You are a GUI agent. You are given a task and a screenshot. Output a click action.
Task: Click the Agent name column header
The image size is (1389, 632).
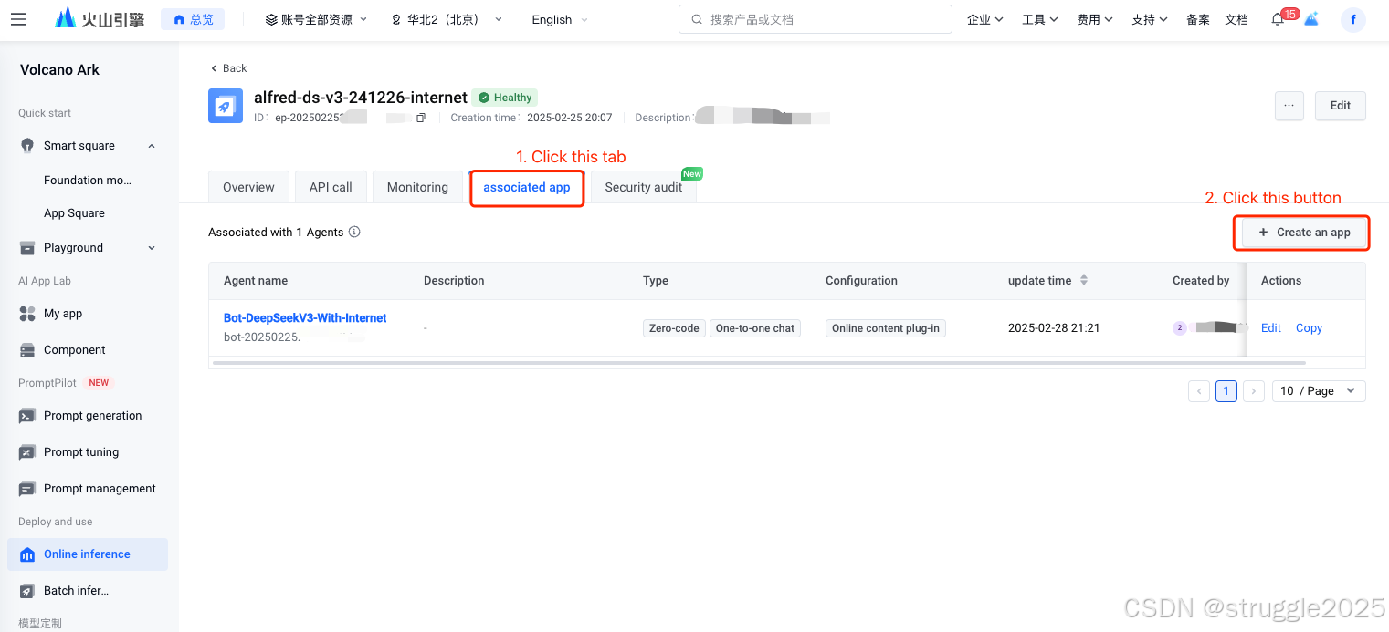point(256,281)
